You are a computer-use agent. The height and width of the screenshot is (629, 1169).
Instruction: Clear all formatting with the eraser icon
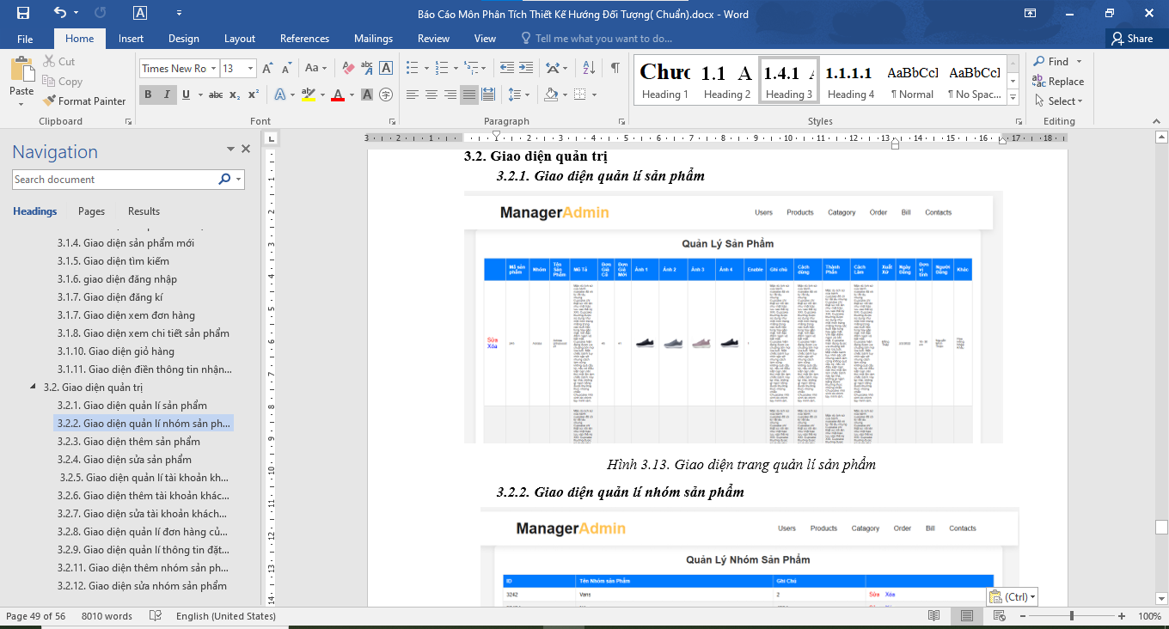(348, 68)
